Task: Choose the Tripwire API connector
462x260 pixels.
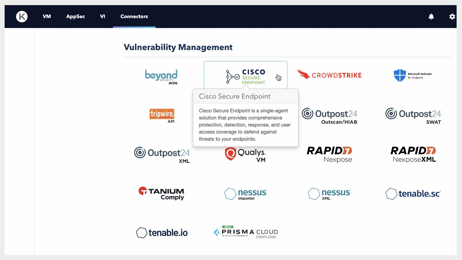Action: [162, 115]
